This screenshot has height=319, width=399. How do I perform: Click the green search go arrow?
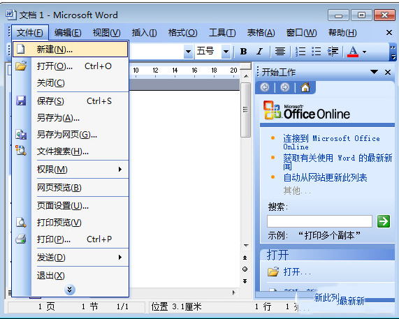click(384, 221)
